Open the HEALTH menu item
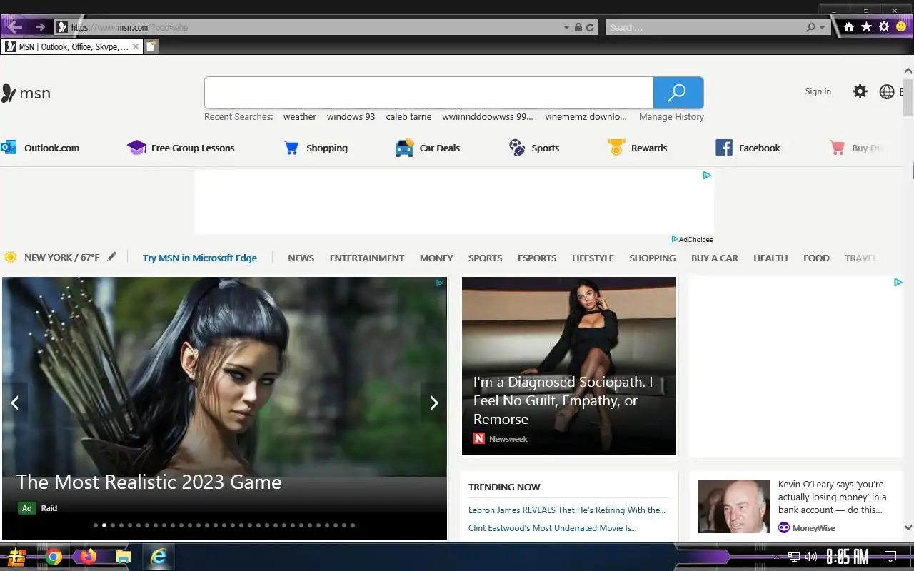Viewport: 914px width, 571px height. pyautogui.click(x=770, y=258)
